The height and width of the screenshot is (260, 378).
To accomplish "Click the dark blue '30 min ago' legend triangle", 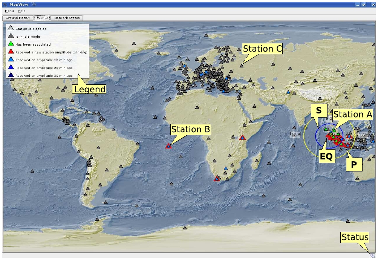I will pos(11,75).
